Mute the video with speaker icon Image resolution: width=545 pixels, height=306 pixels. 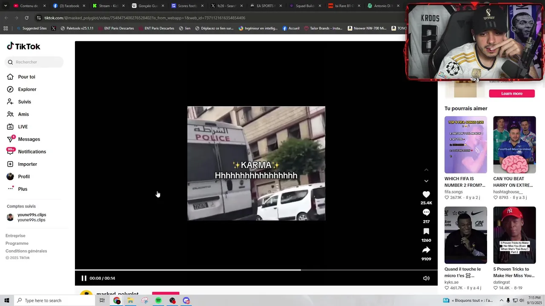[x=426, y=278]
